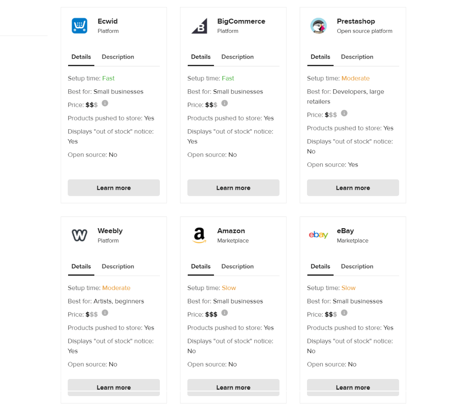Click the BigCommerce logo icon
This screenshot has width=449, height=406.
(x=199, y=26)
